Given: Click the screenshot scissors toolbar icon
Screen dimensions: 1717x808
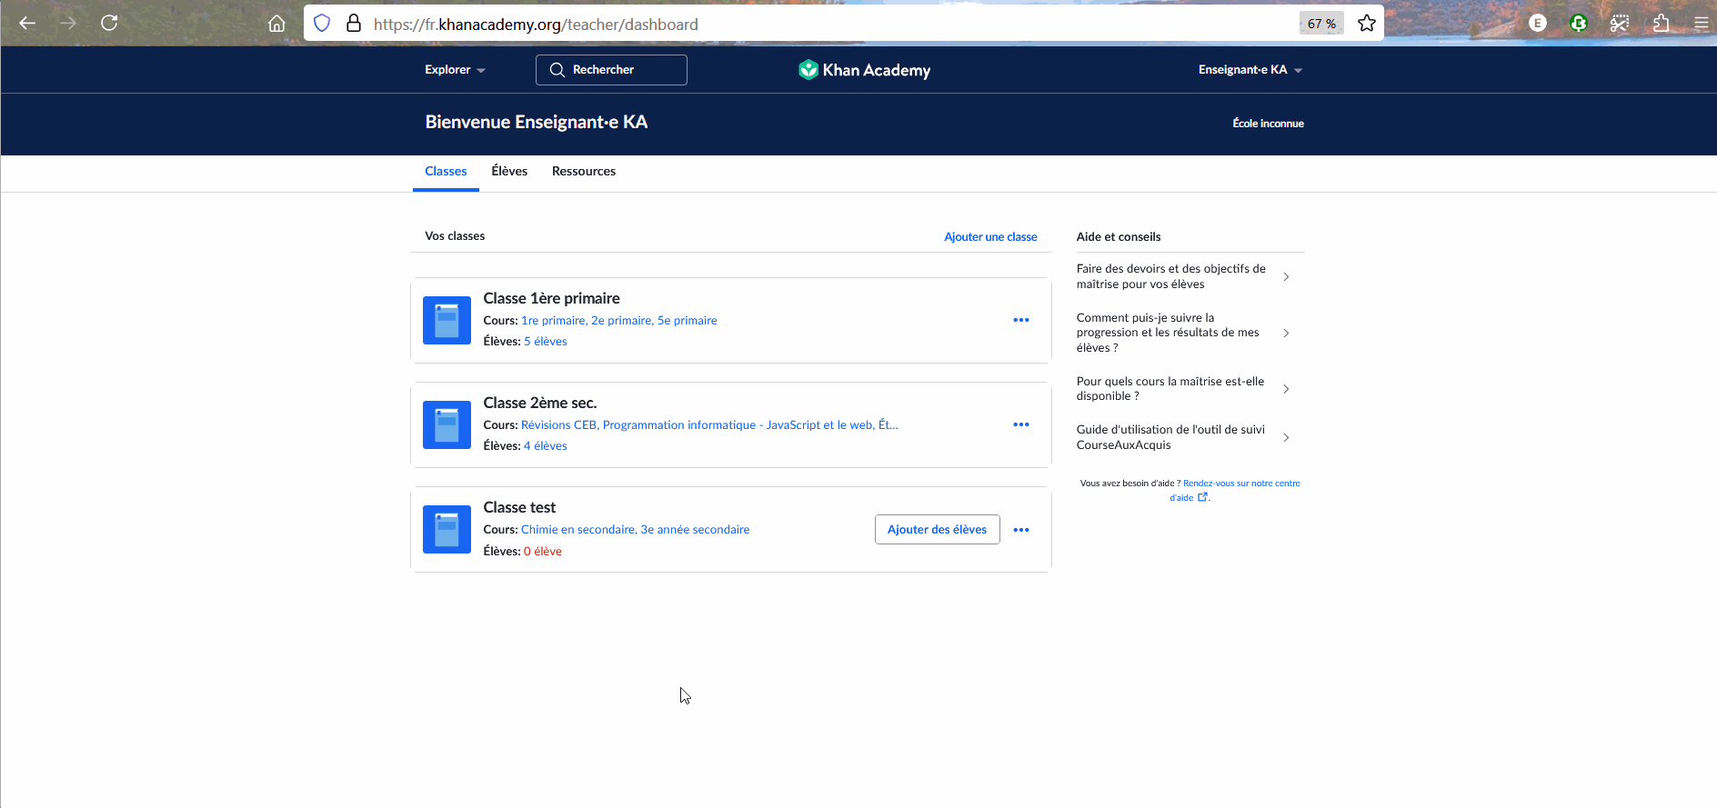Looking at the screenshot, I should (1620, 24).
